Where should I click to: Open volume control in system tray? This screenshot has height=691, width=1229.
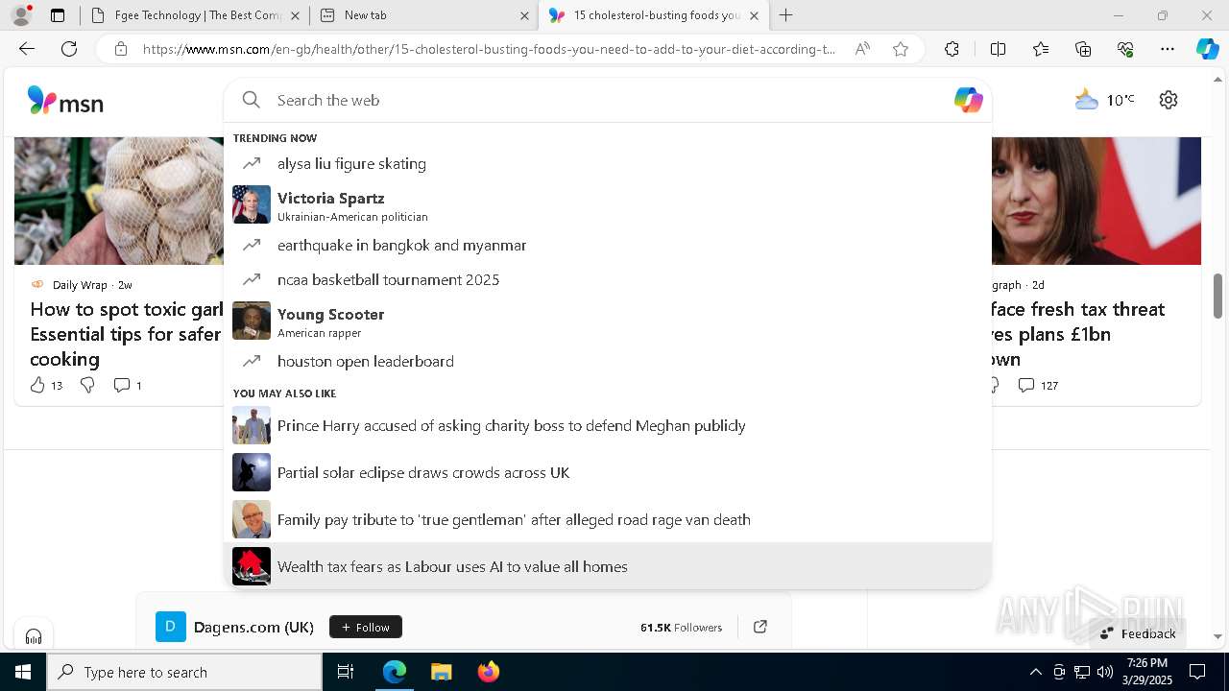pos(1105,672)
